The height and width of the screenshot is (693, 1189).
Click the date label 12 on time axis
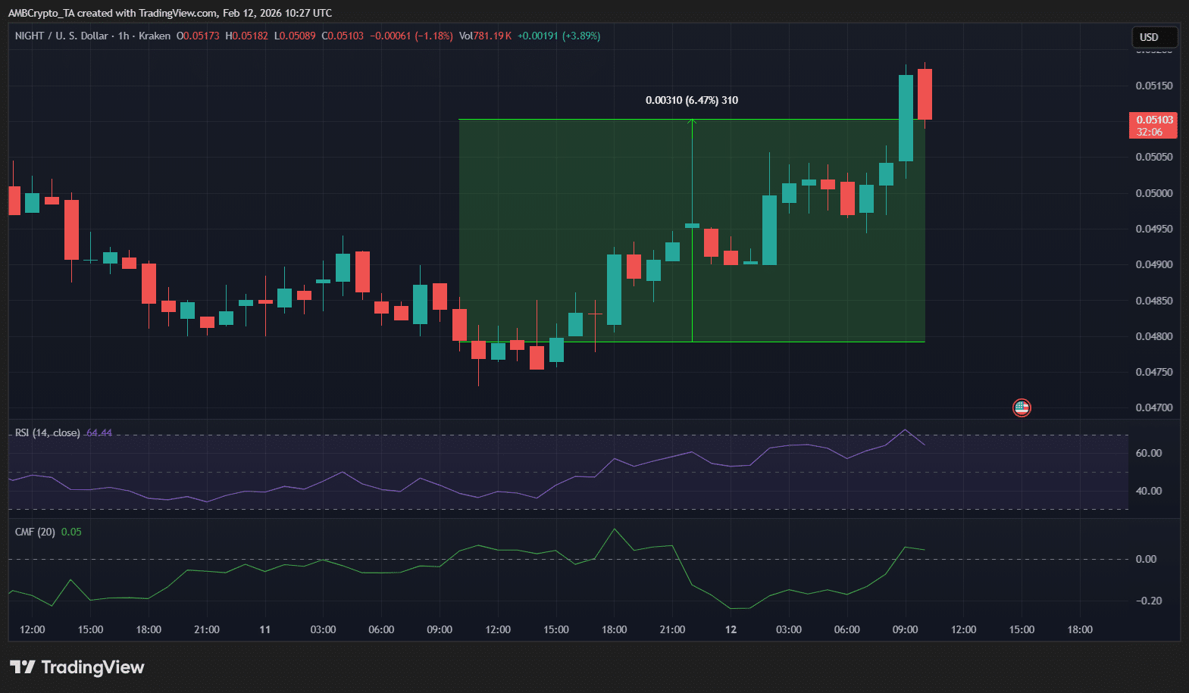click(731, 629)
